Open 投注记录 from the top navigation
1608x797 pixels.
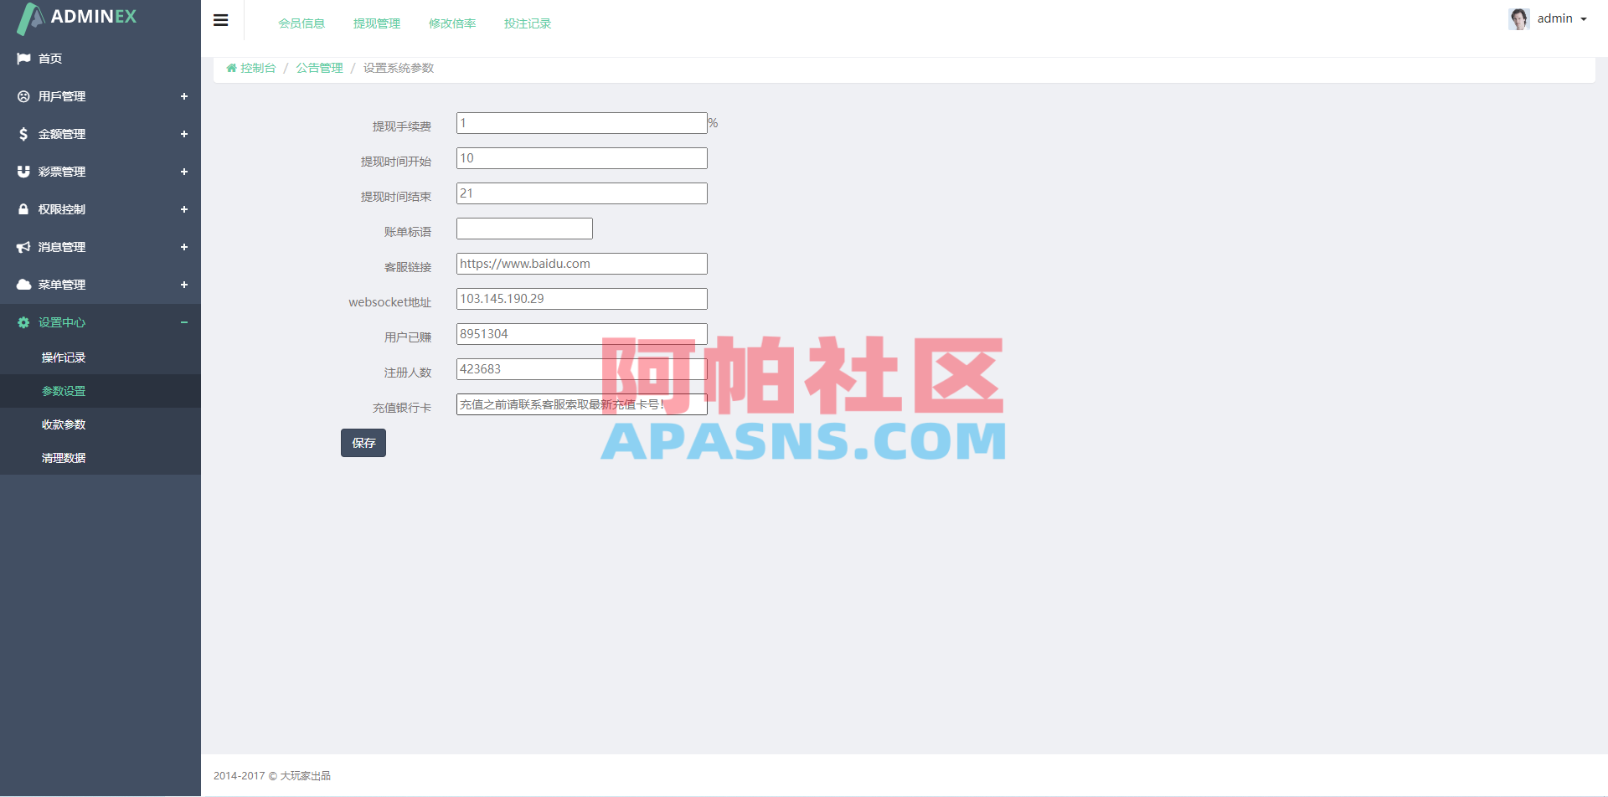point(527,23)
